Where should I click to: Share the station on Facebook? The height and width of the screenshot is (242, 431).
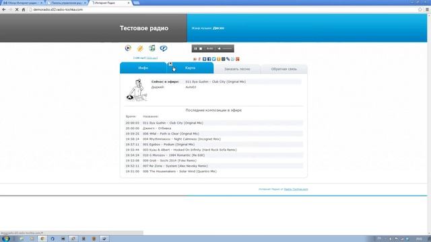pos(209,59)
